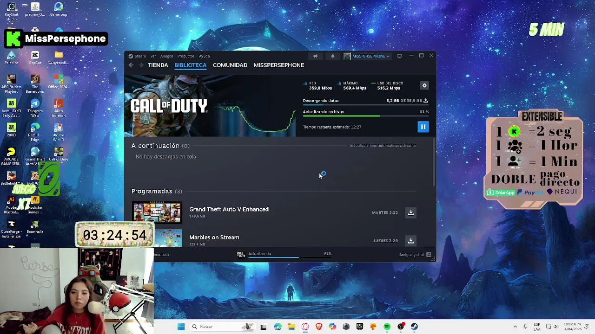Click the taskbar microphone icon

point(525,327)
